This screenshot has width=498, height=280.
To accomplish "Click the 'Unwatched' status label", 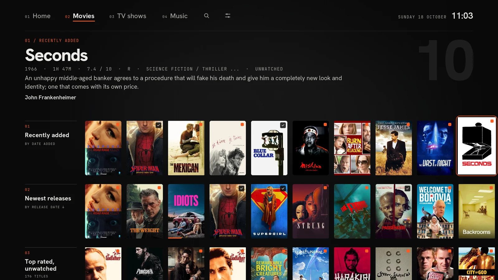I will coord(269,69).
